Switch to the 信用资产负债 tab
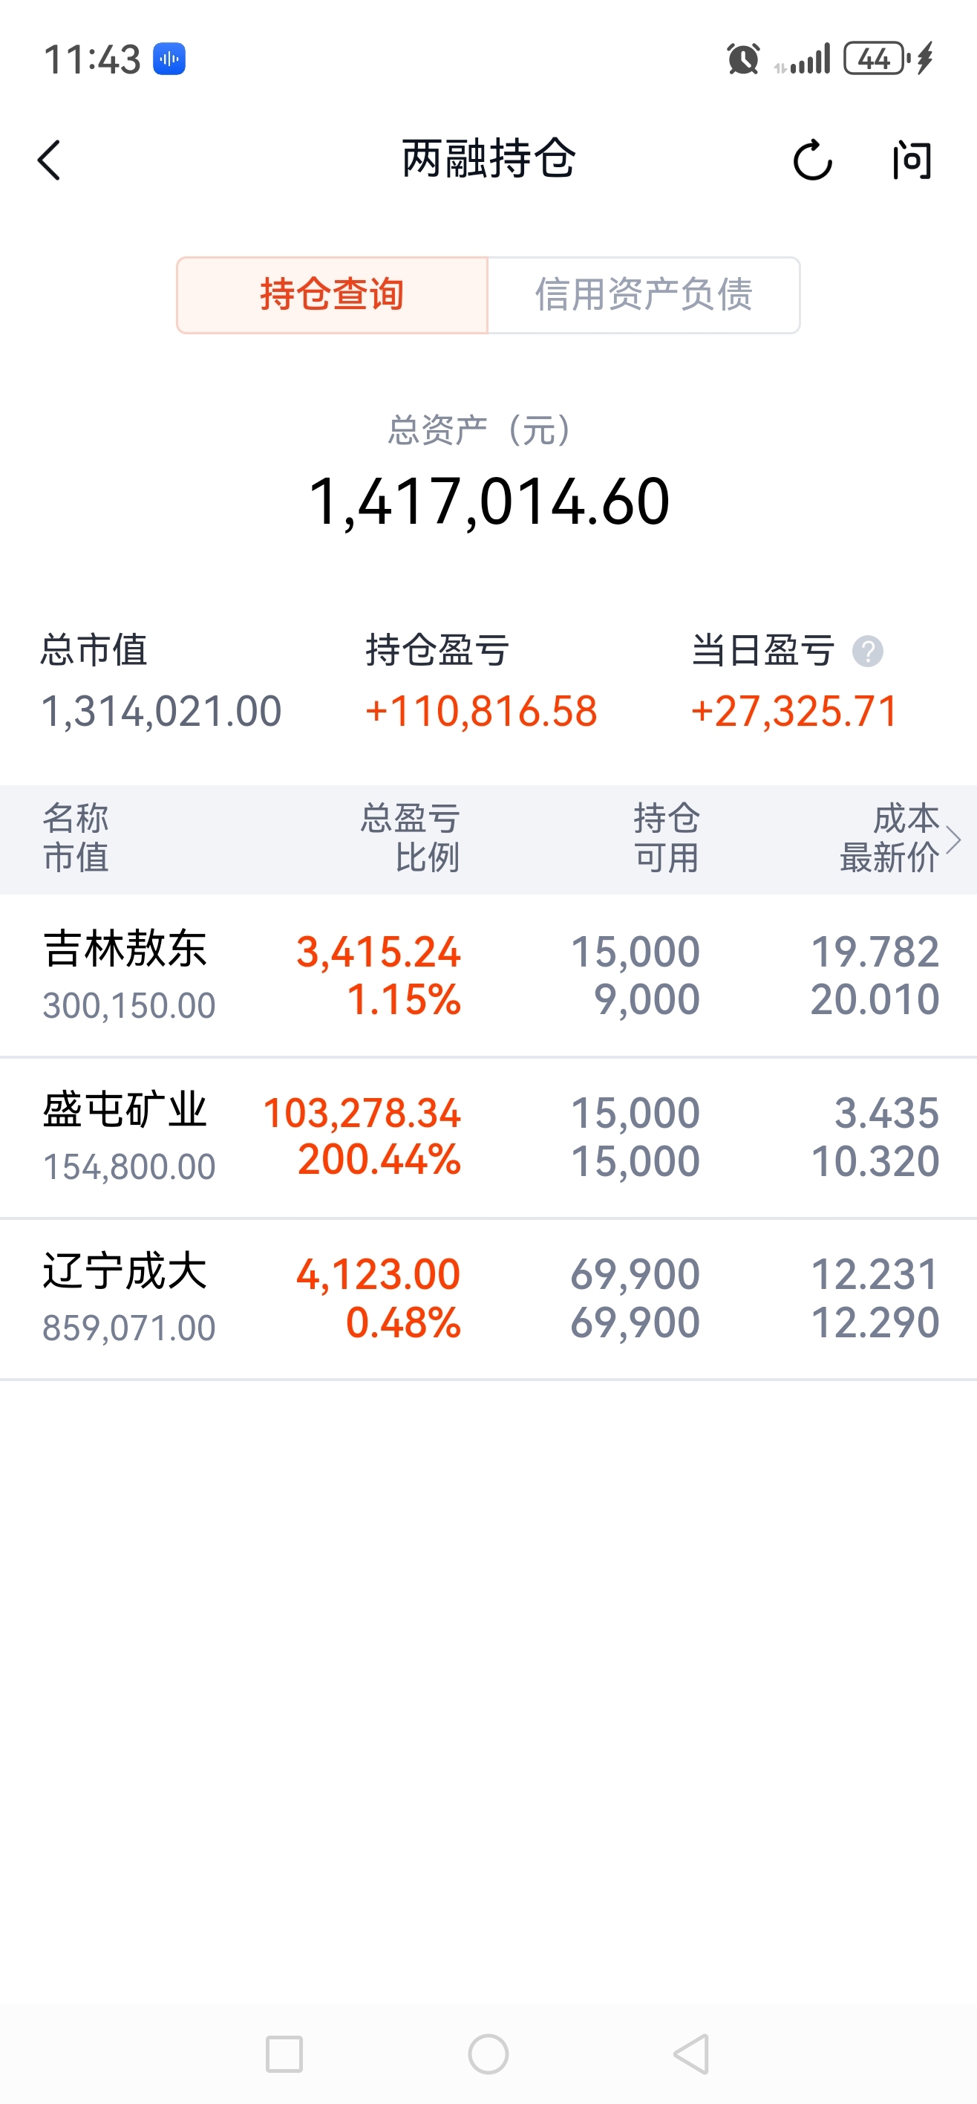 tap(643, 295)
